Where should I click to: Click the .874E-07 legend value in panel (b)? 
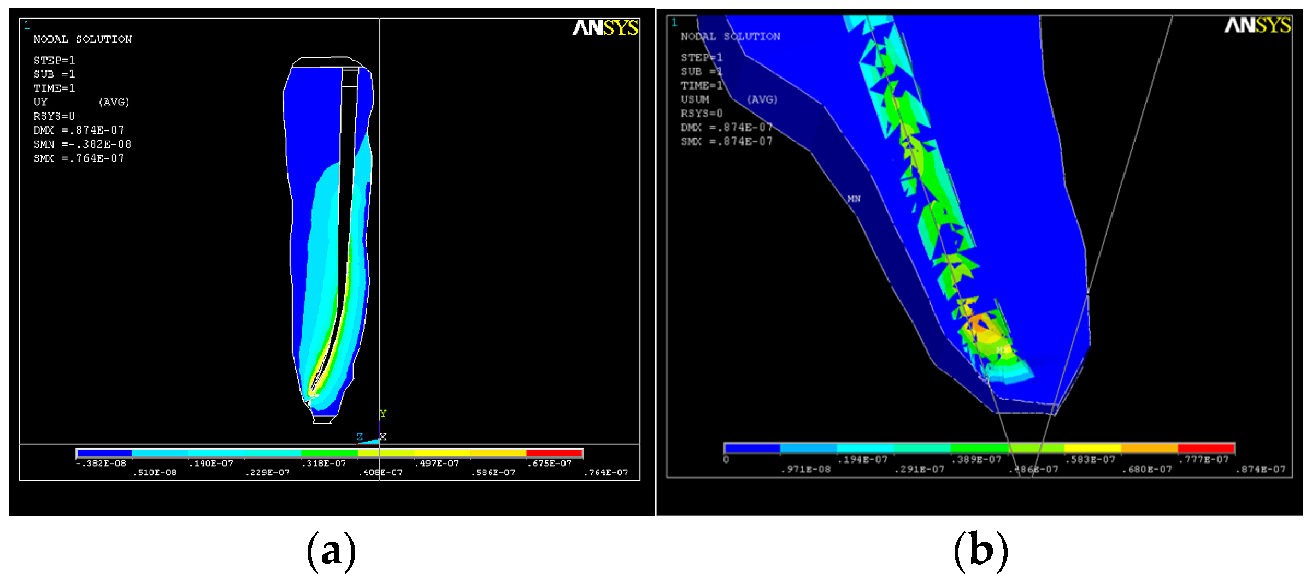(1261, 470)
